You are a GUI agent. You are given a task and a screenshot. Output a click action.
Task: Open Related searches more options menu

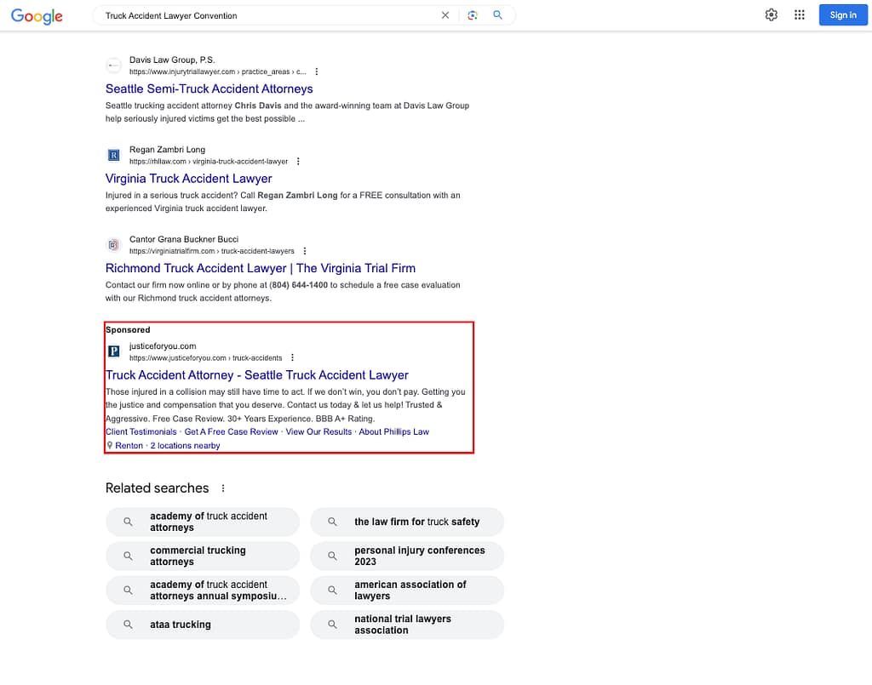(x=223, y=488)
